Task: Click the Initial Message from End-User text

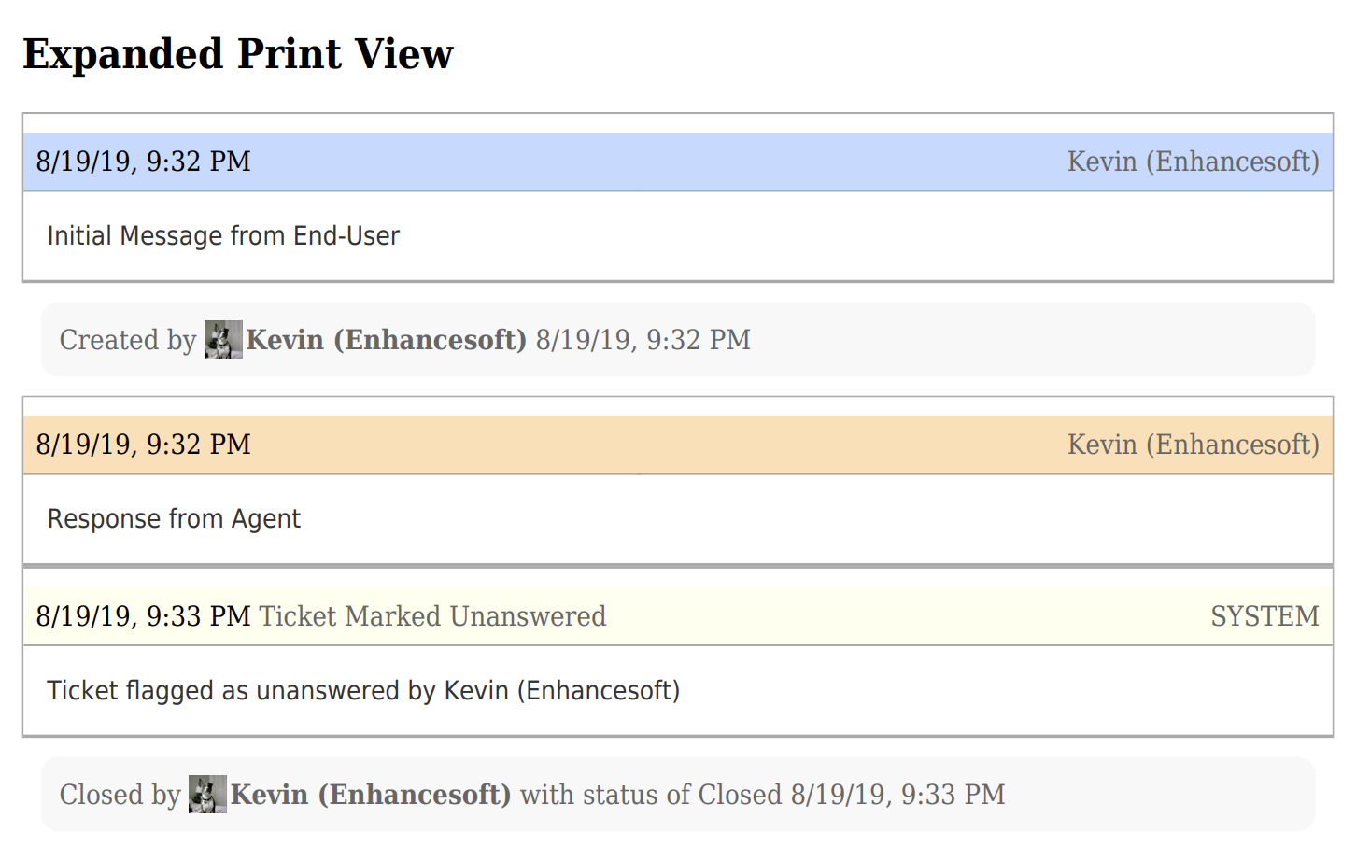Action: click(x=223, y=236)
